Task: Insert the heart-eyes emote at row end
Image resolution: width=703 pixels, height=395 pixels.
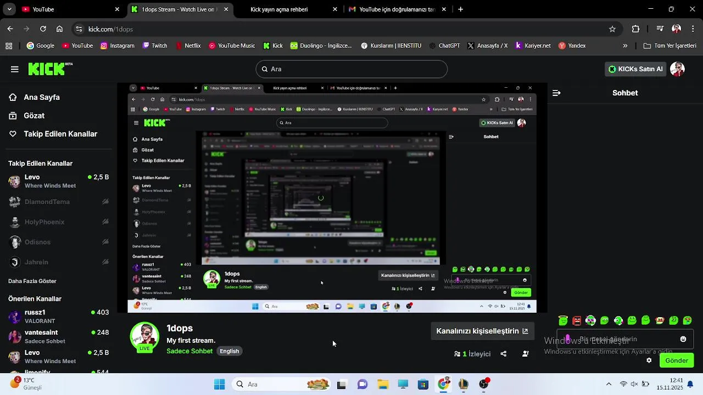Action: [x=687, y=320]
